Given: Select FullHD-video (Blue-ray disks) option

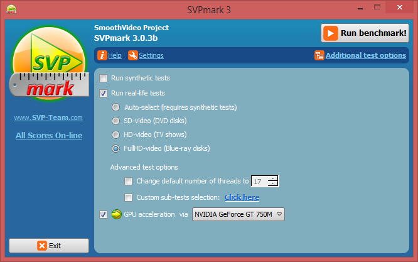Looking at the screenshot, I should click(x=115, y=149).
